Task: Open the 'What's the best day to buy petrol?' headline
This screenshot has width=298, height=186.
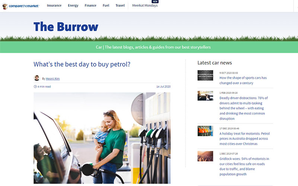Action: 82,64
